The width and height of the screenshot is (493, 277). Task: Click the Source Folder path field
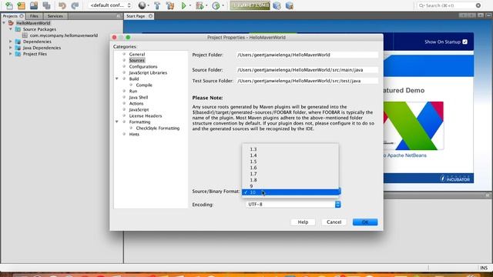[x=307, y=70]
